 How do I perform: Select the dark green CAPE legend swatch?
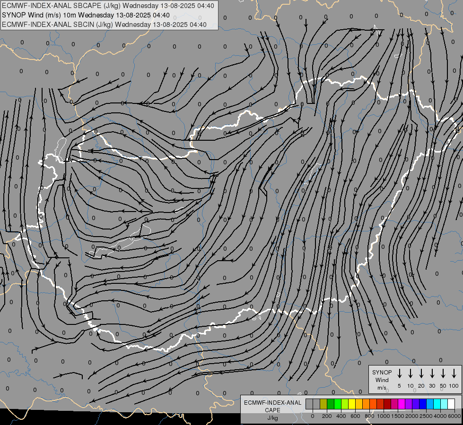[x=331, y=404]
